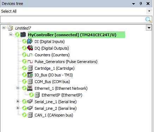Click the Digital Outputs red arrow icon
Viewport: 154px width, 132px height.
pyautogui.click(x=30, y=48)
